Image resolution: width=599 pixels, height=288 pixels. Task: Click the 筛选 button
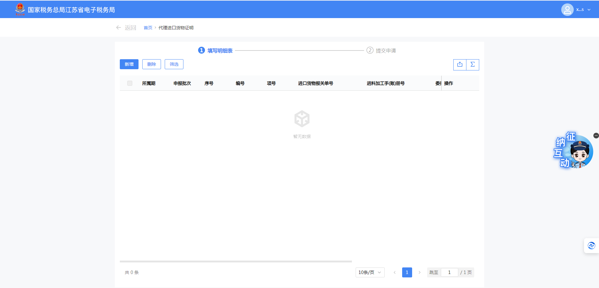pos(174,64)
